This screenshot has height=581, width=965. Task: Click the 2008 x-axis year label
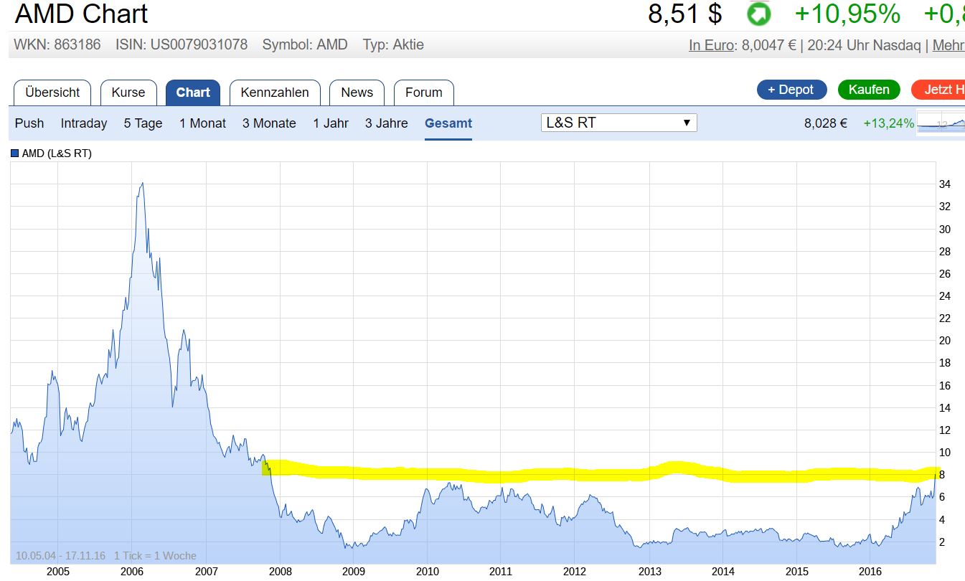click(x=280, y=572)
